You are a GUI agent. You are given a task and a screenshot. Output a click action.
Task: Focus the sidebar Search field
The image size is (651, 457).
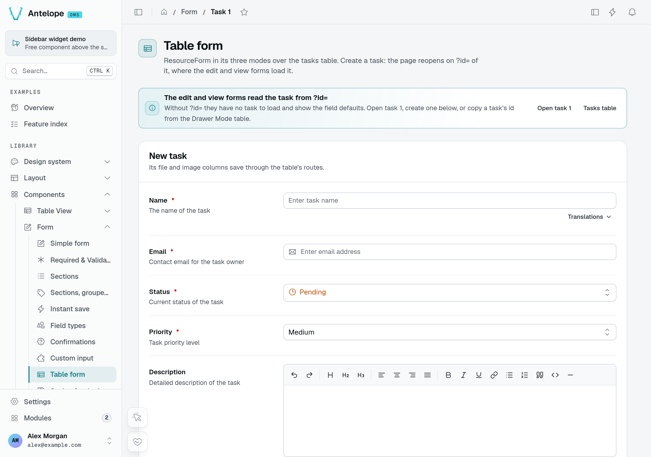[x=61, y=71]
